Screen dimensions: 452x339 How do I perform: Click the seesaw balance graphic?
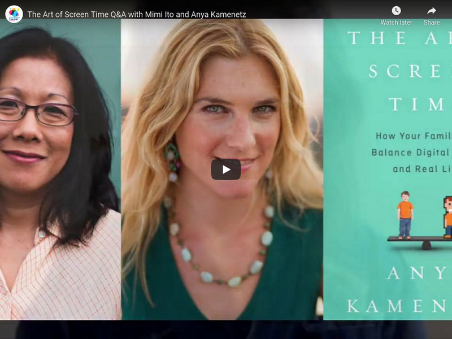pyautogui.click(x=420, y=242)
